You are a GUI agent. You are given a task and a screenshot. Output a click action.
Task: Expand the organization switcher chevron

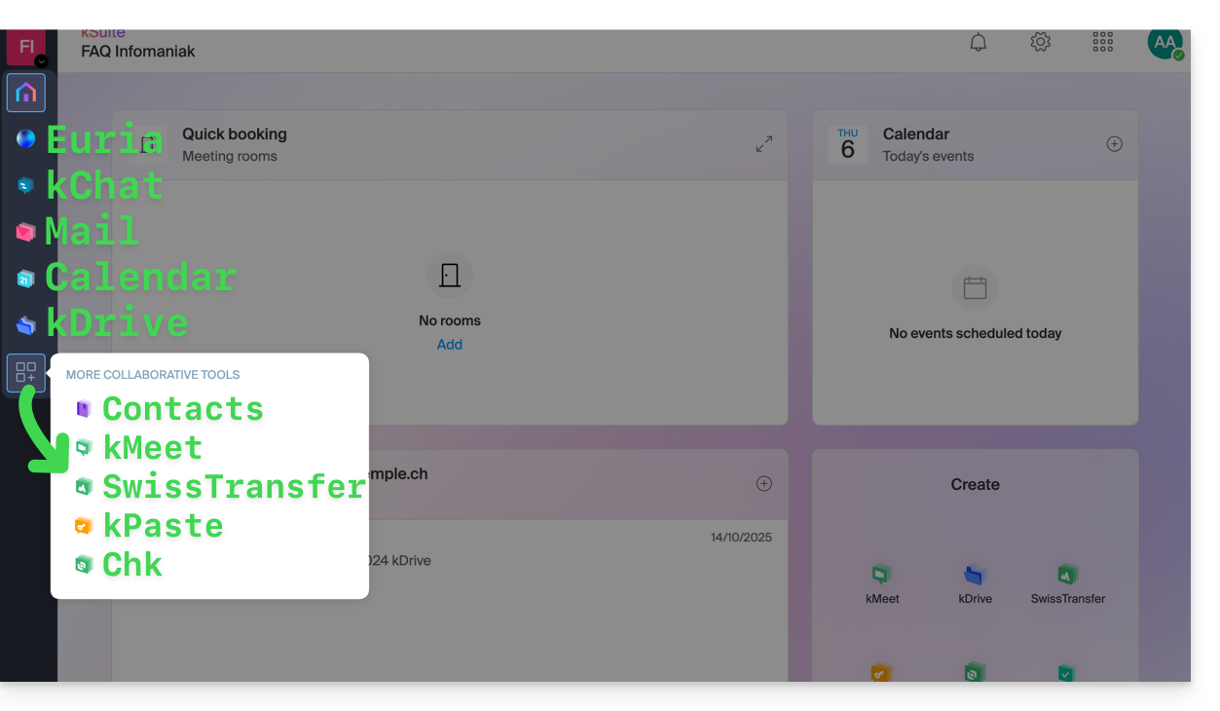tap(41, 61)
